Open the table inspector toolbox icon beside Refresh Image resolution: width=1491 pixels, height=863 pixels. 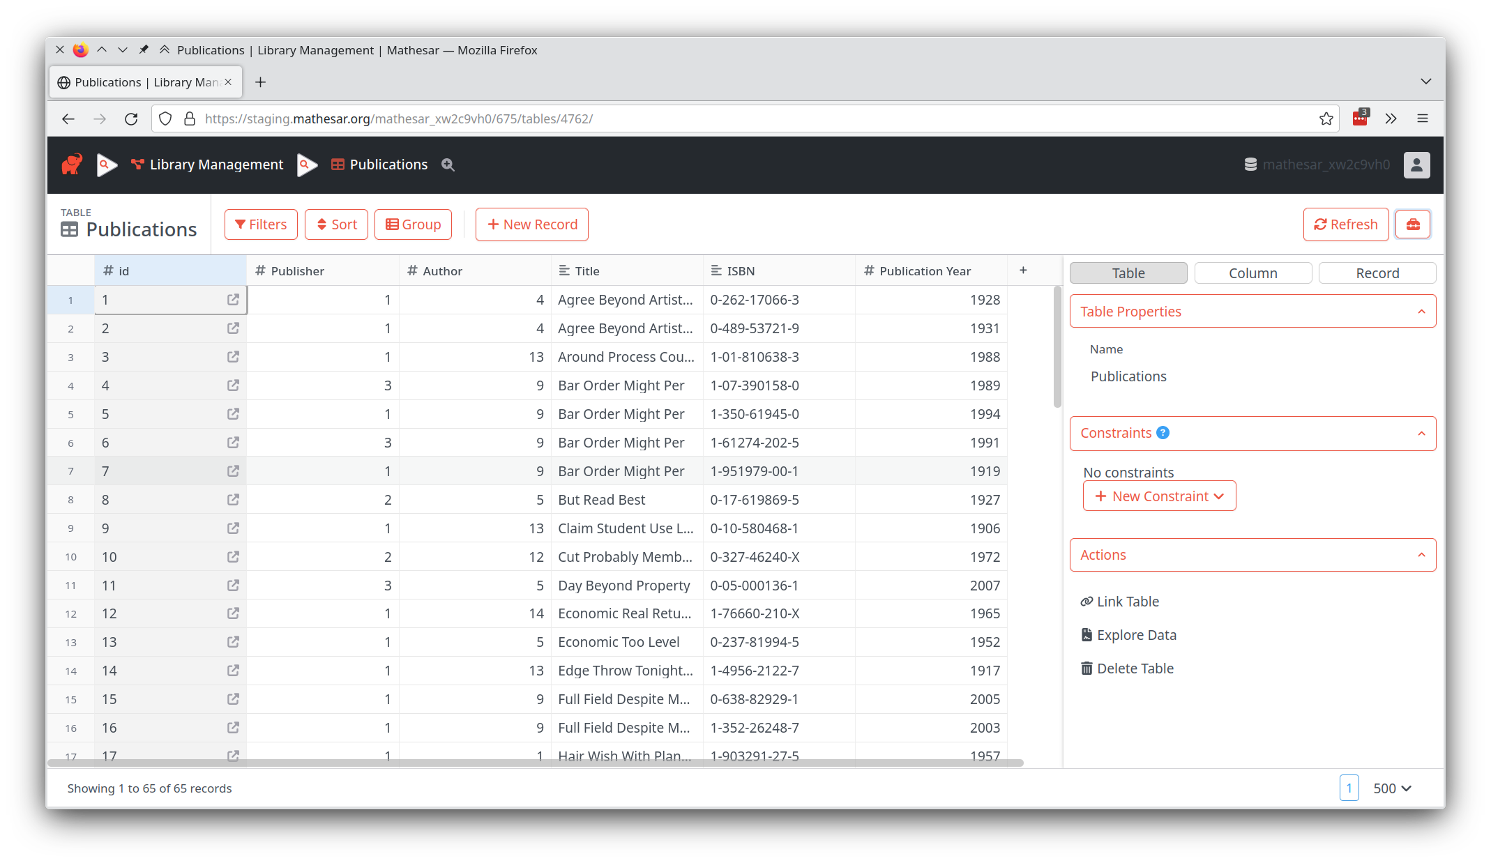point(1413,224)
